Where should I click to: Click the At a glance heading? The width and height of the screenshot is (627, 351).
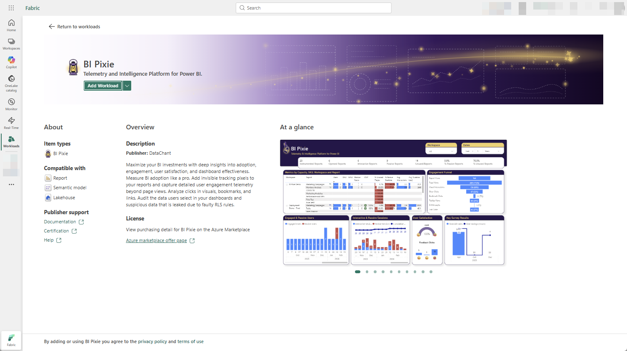click(x=297, y=127)
